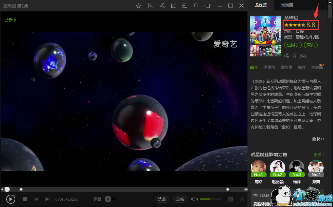
Task: Select the 泡泡圈 tab marked NEW
Action: point(317,67)
